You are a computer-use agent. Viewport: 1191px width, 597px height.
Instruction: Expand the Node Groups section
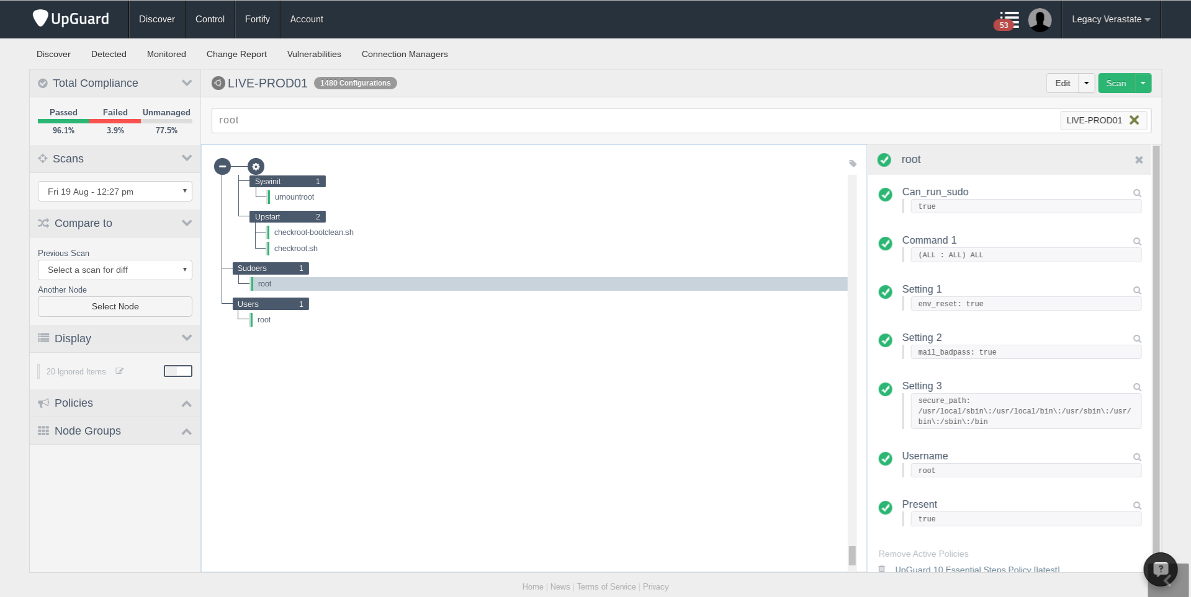click(x=186, y=431)
